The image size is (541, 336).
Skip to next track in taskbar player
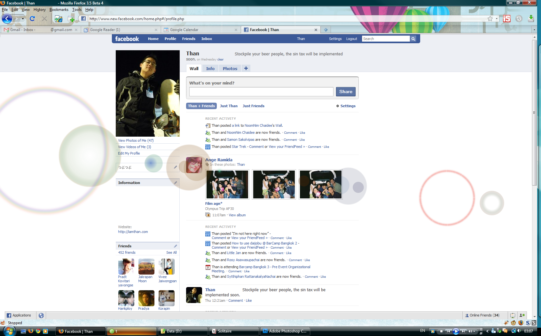463,331
